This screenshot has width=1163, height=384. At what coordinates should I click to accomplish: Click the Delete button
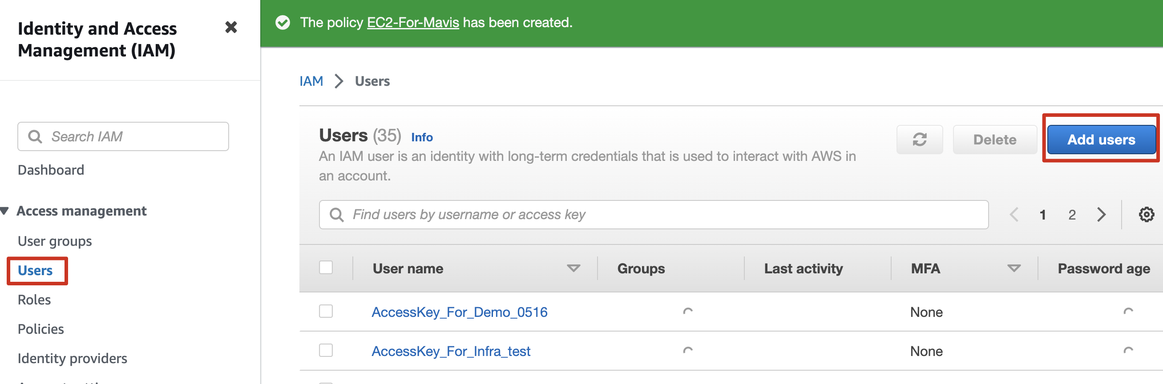click(994, 140)
